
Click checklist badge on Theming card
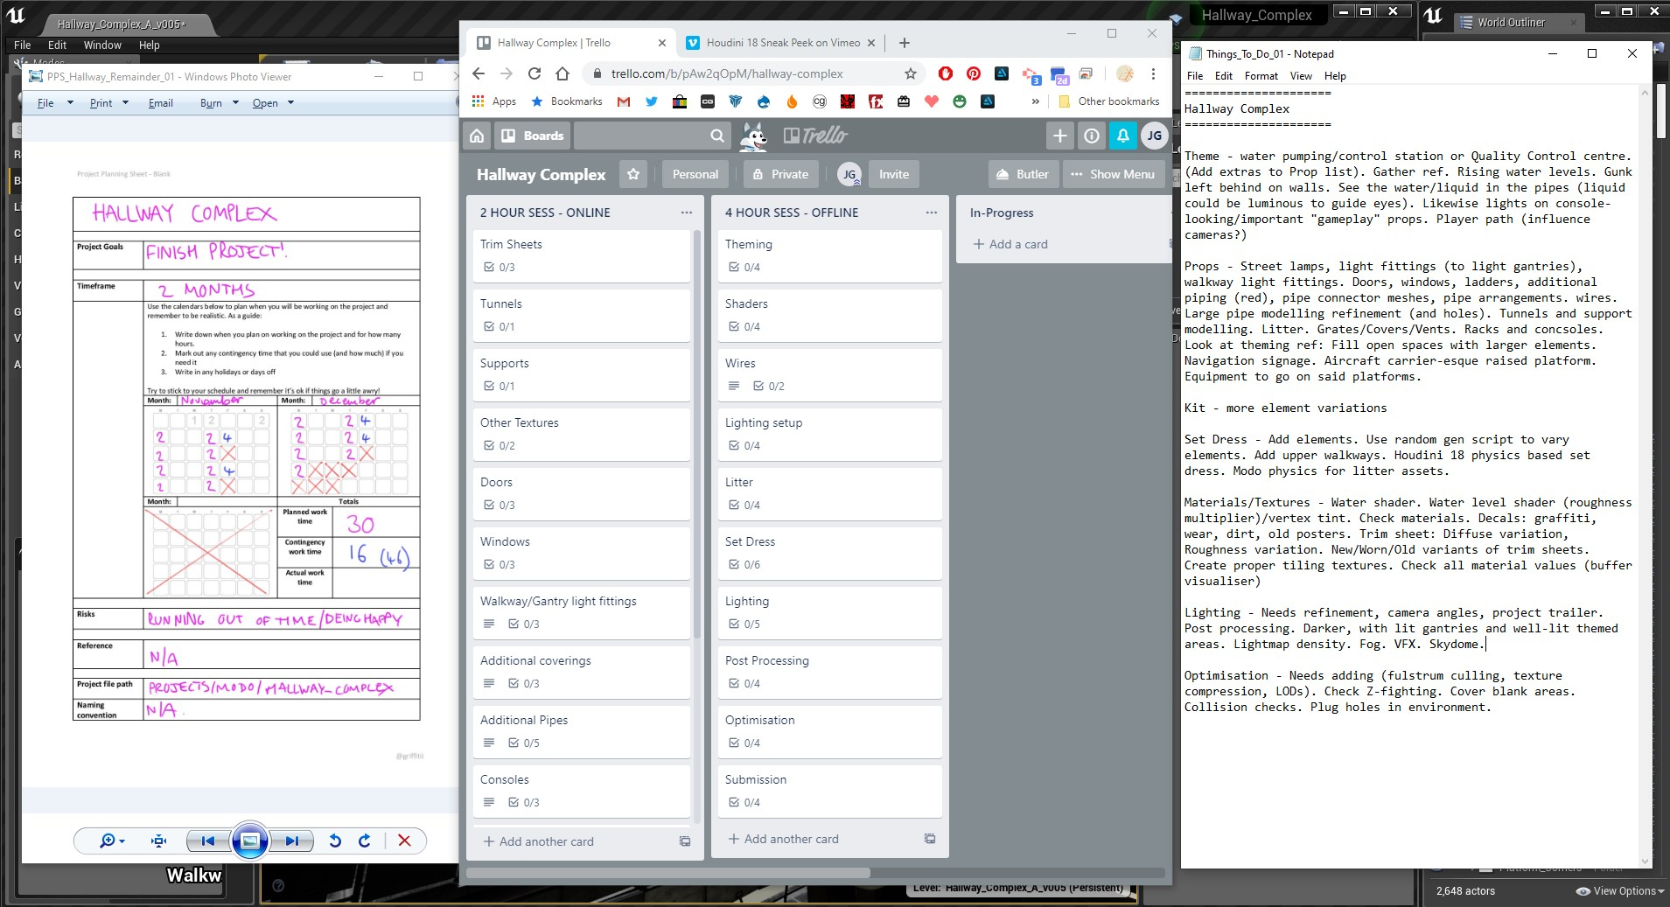[745, 267]
